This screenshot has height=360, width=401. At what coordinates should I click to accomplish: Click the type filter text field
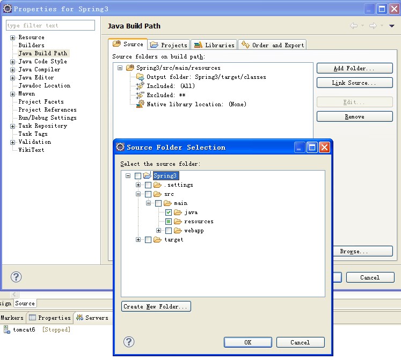(x=50, y=25)
